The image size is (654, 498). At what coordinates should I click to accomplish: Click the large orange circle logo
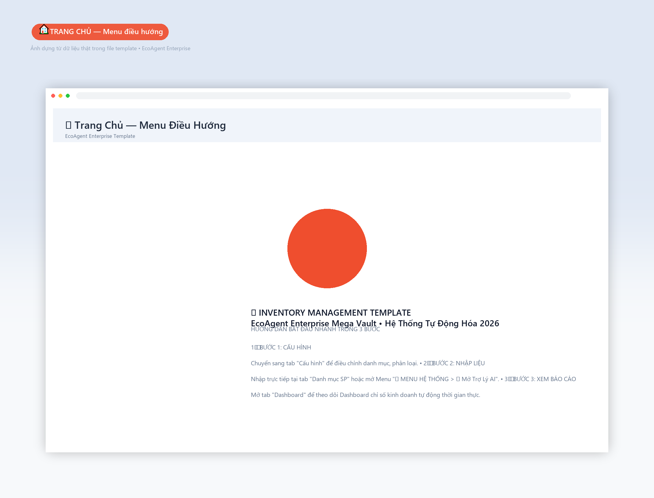pyautogui.click(x=327, y=248)
